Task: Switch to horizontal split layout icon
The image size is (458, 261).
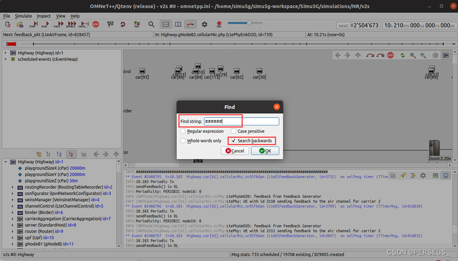Action: [166, 24]
